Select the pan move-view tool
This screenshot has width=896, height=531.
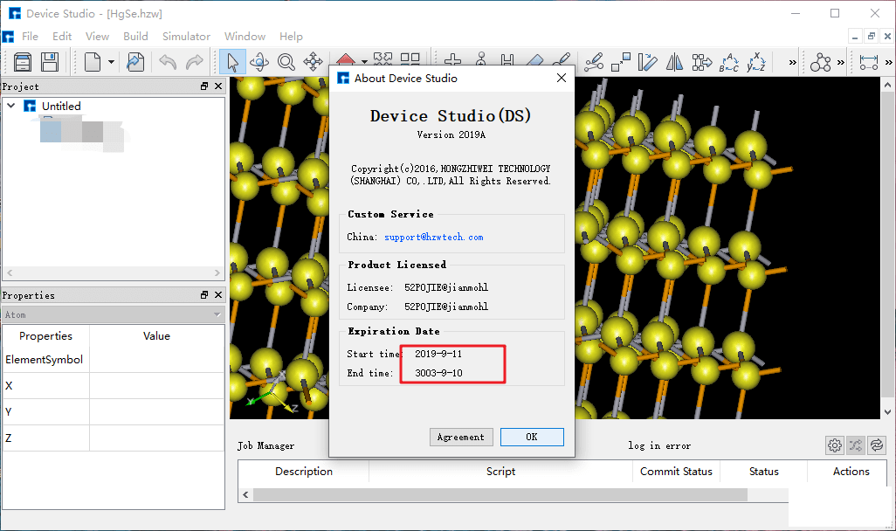314,62
